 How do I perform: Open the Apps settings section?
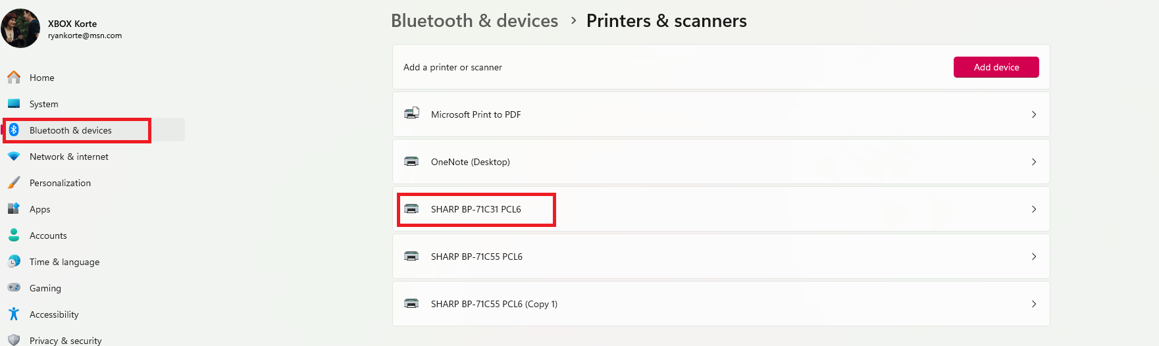pos(39,209)
